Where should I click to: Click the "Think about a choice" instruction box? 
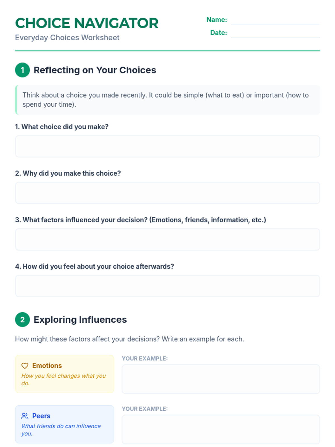167,100
